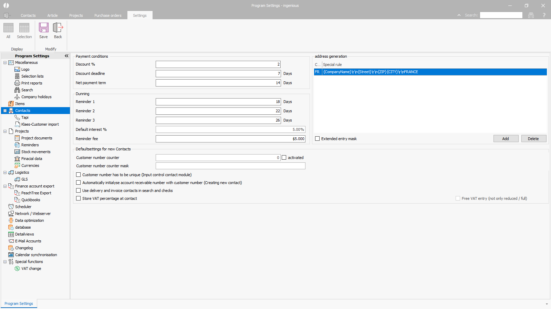Select Company holidays in the settings tree
This screenshot has width=551, height=309.
pyautogui.click(x=36, y=97)
